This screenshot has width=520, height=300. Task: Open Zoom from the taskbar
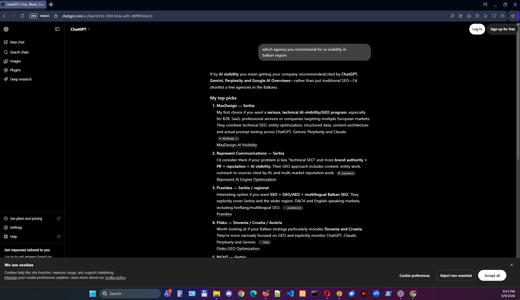click(x=376, y=294)
